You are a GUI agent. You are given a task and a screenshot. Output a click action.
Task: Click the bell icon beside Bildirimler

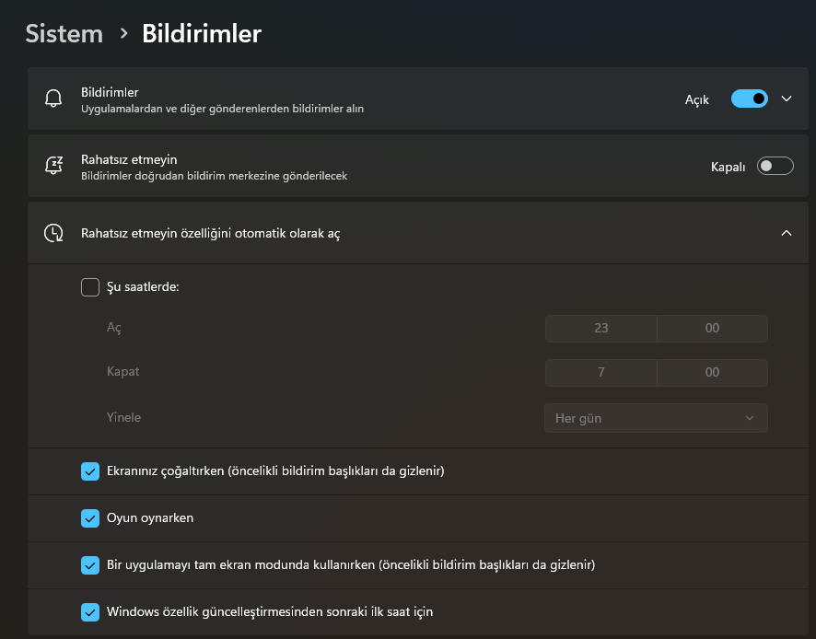tap(52, 99)
